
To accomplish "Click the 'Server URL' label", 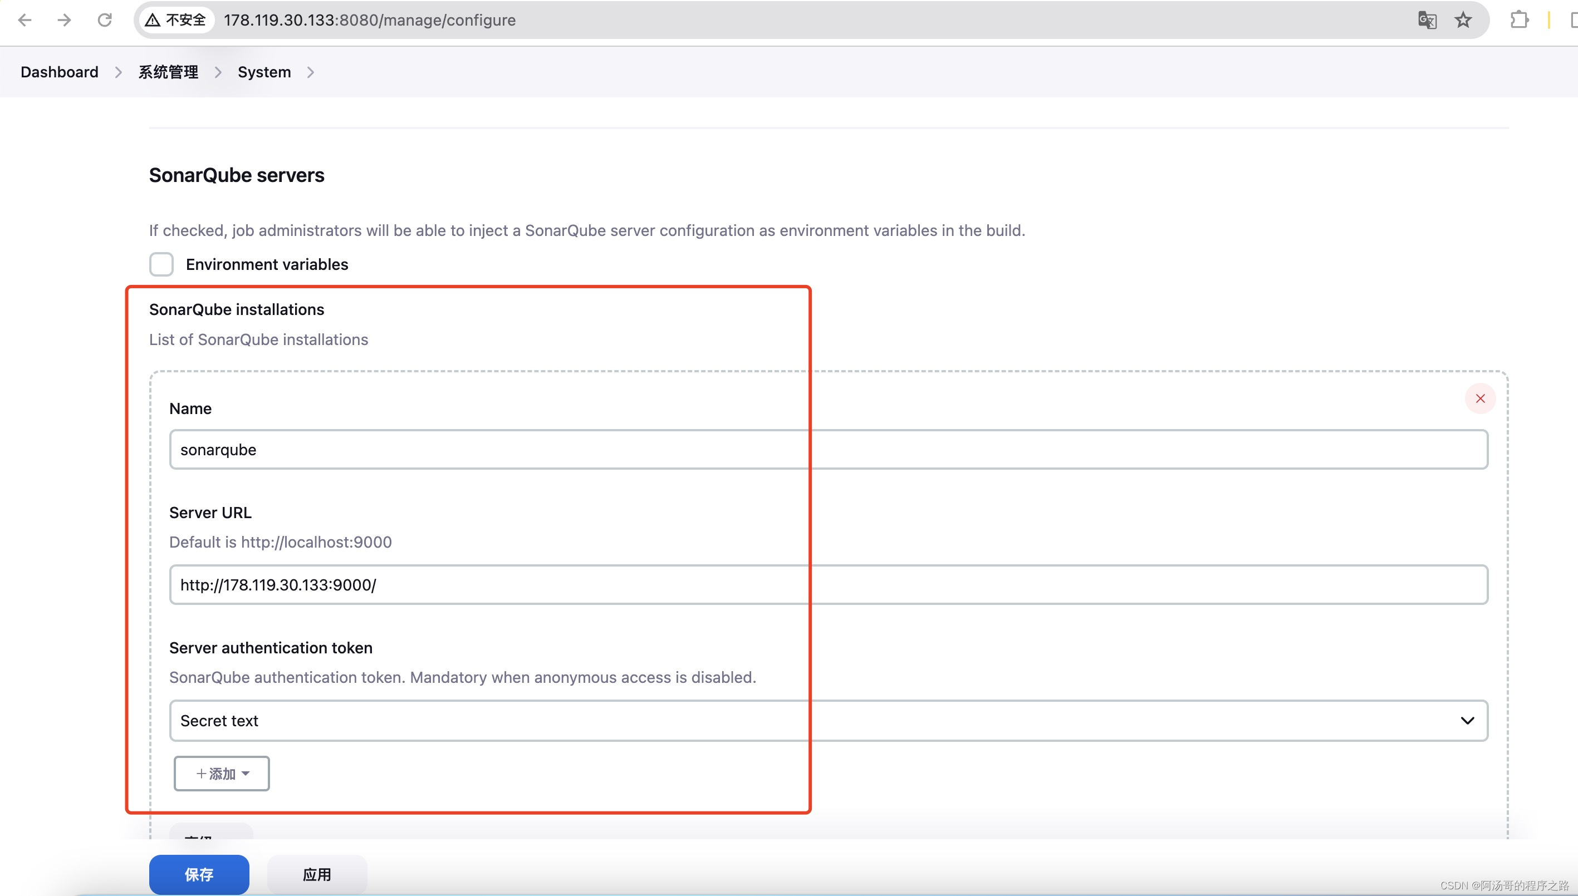I will (210, 513).
